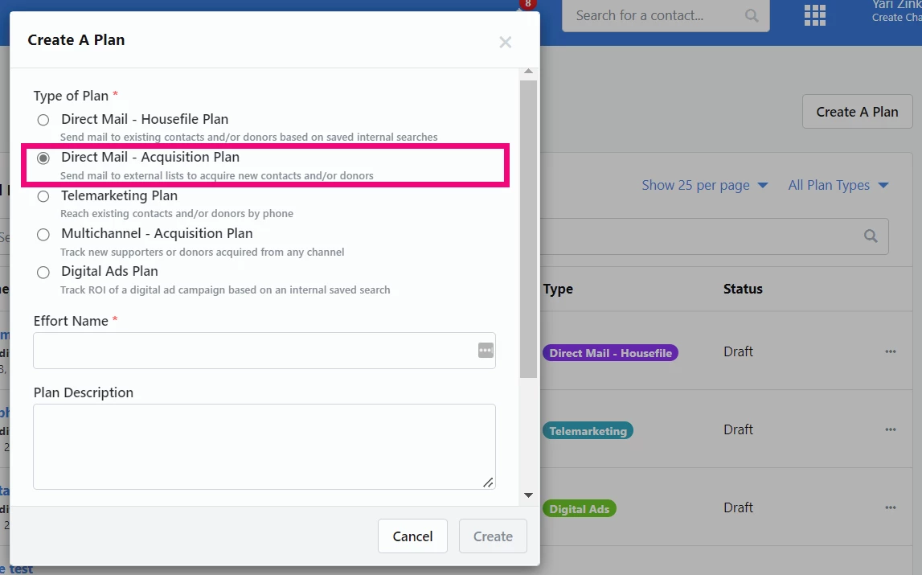The width and height of the screenshot is (922, 575).
Task: Open the notification badge showing 8 alerts
Action: [x=527, y=5]
